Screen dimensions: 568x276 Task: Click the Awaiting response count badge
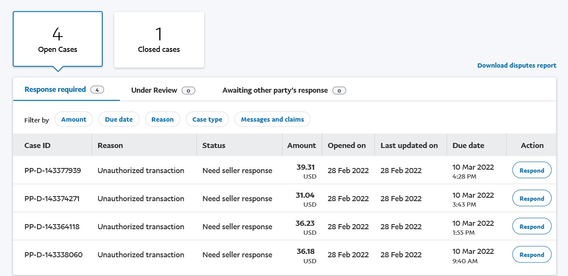(x=339, y=91)
